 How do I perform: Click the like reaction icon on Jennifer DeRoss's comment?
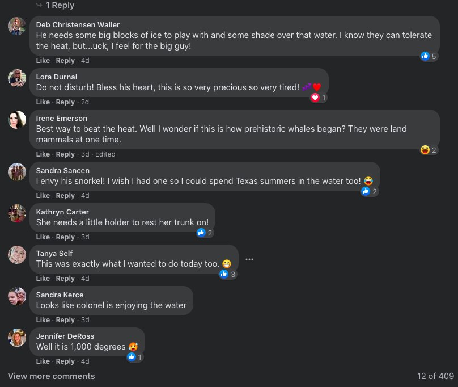[132, 357]
